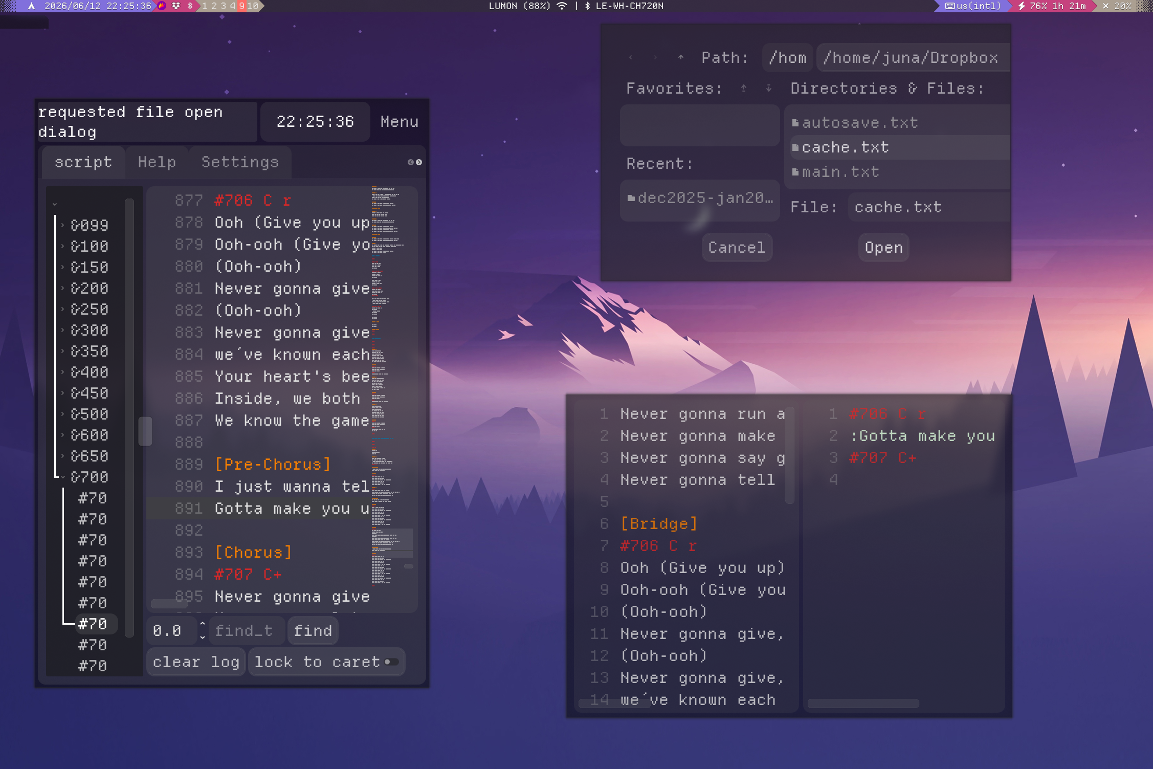Go up to parent directory in file dialog

coord(680,58)
